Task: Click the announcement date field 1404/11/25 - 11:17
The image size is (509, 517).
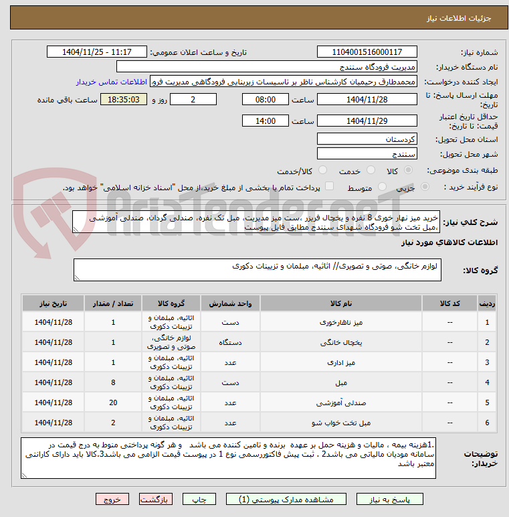Action: tap(97, 52)
